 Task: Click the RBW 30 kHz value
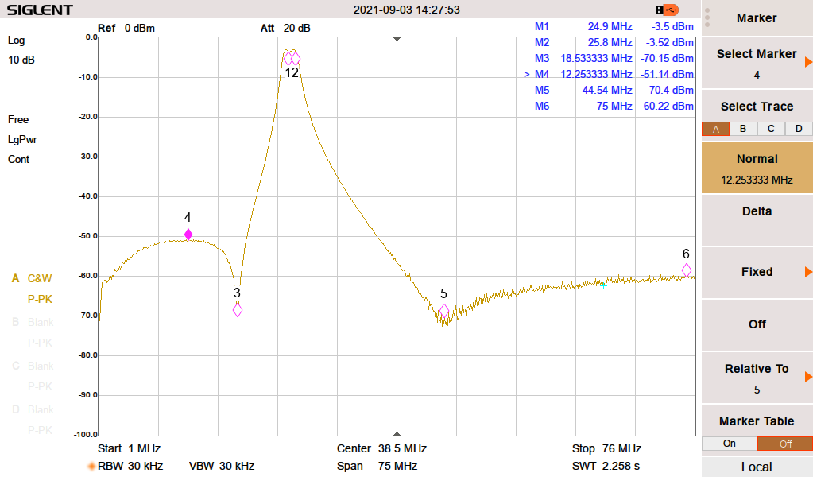click(130, 466)
